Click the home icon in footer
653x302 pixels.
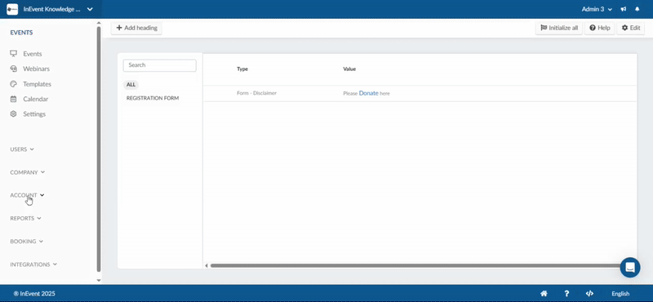tap(544, 294)
